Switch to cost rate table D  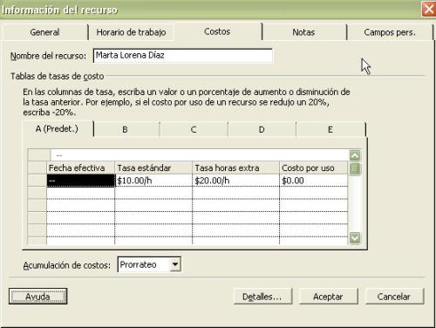(x=262, y=129)
